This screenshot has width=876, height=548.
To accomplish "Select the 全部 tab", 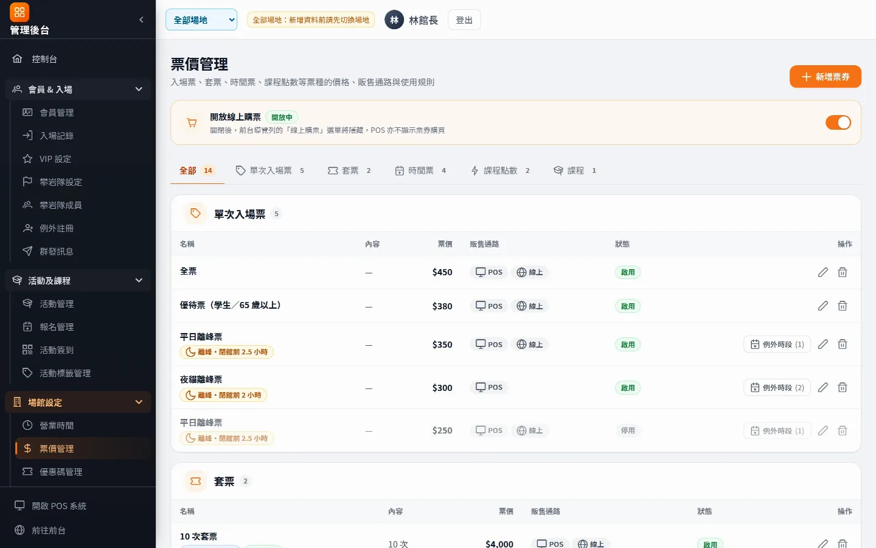I will [x=197, y=170].
